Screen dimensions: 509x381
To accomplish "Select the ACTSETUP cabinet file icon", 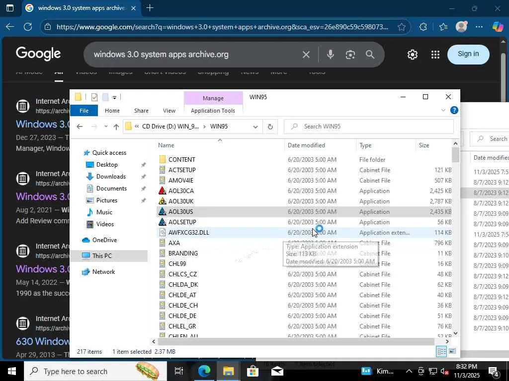I will pos(163,170).
